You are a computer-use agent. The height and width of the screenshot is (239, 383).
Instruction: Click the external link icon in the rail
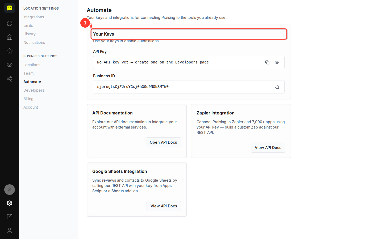pyautogui.click(x=10, y=217)
